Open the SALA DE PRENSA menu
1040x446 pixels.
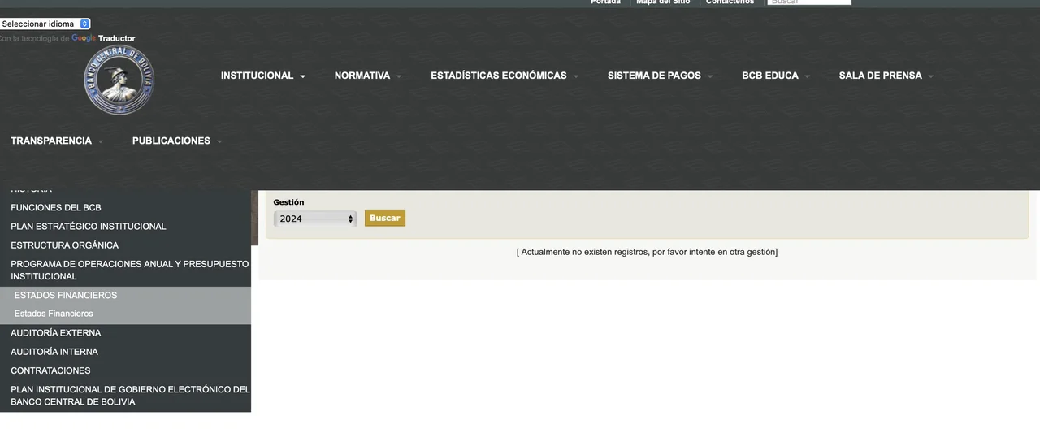tap(881, 76)
